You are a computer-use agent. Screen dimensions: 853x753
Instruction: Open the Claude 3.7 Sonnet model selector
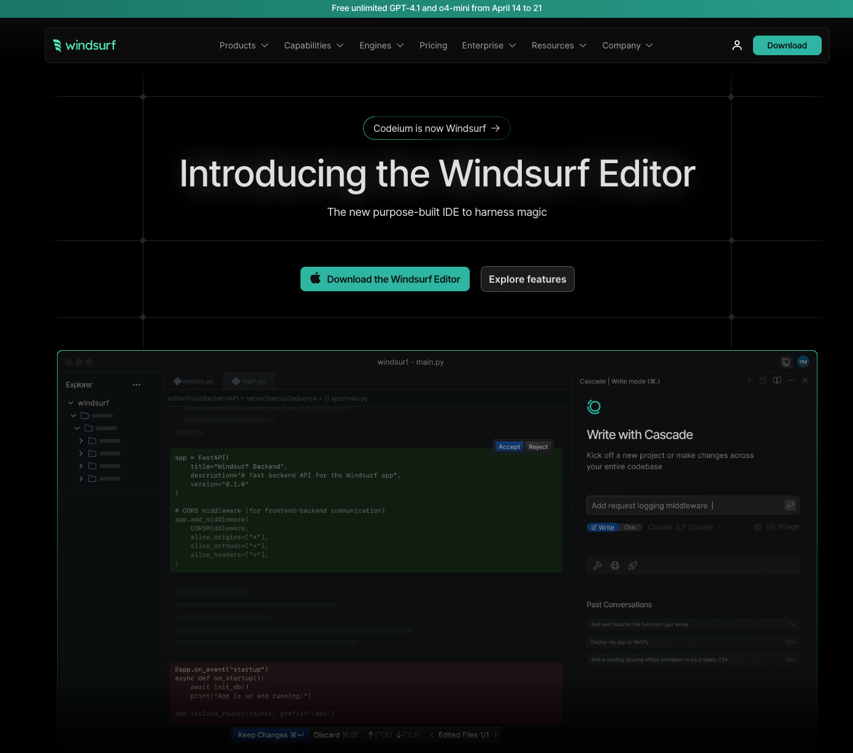[x=685, y=527]
